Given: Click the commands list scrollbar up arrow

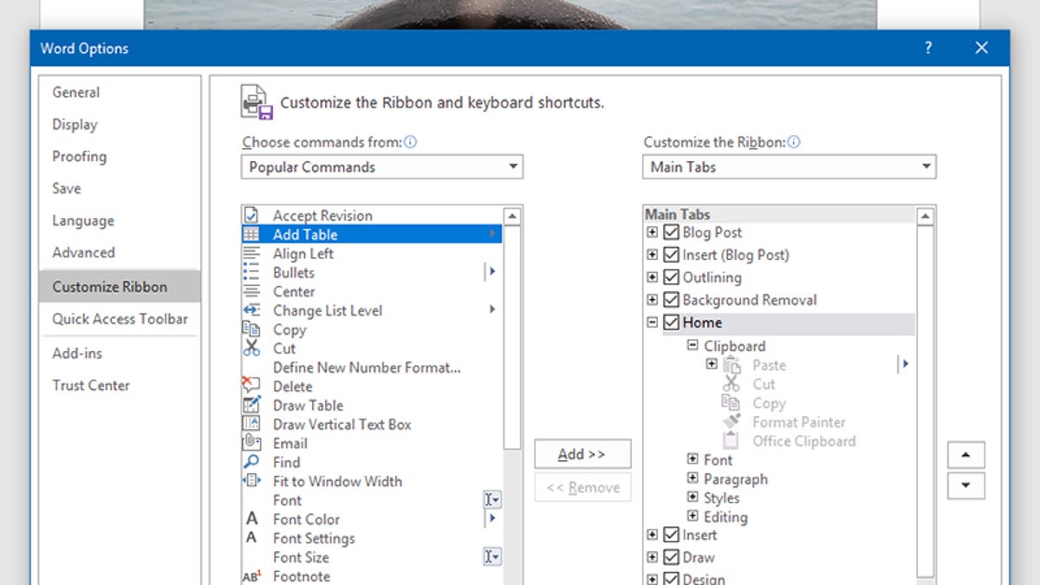Looking at the screenshot, I should pyautogui.click(x=512, y=216).
